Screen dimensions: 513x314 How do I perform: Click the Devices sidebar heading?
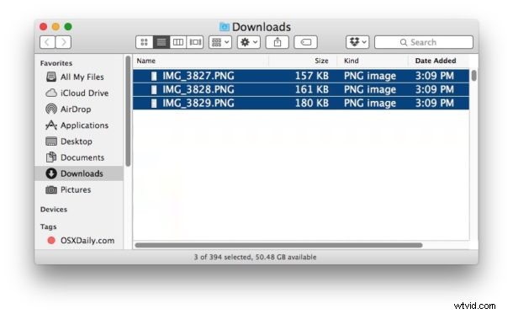pyautogui.click(x=54, y=210)
